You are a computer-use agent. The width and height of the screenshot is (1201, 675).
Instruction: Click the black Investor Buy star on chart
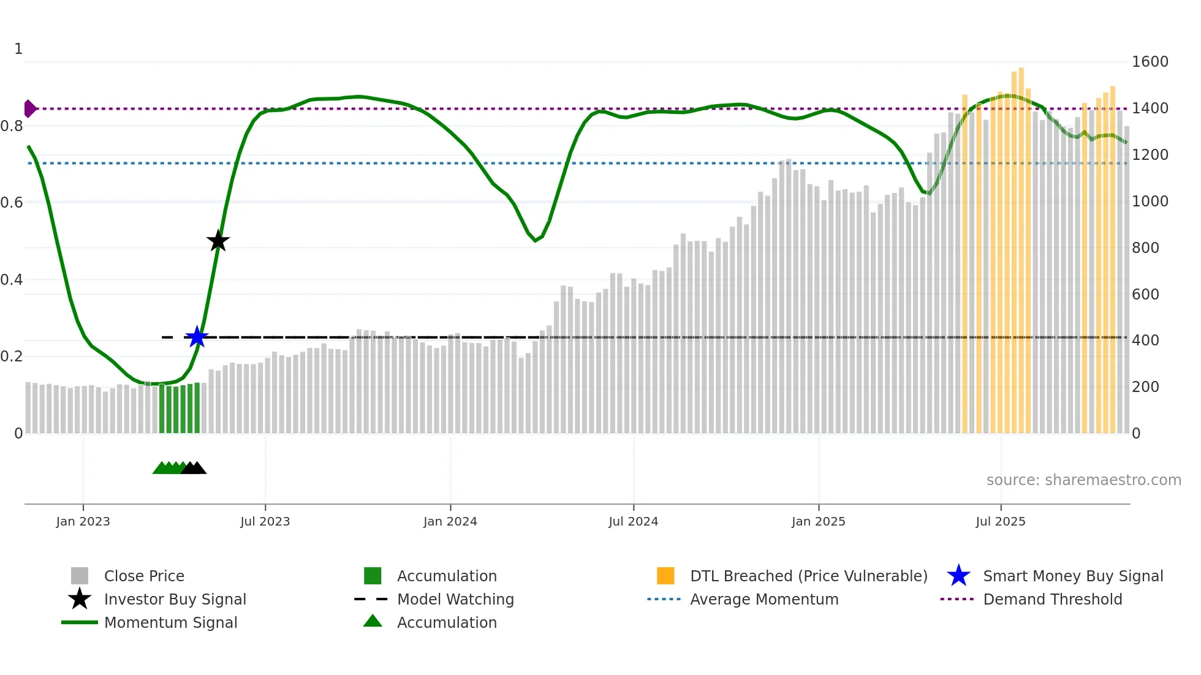pyautogui.click(x=218, y=241)
